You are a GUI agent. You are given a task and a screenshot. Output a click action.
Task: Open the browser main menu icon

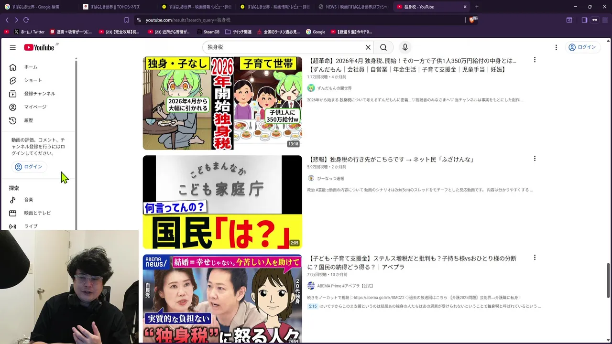(605, 20)
